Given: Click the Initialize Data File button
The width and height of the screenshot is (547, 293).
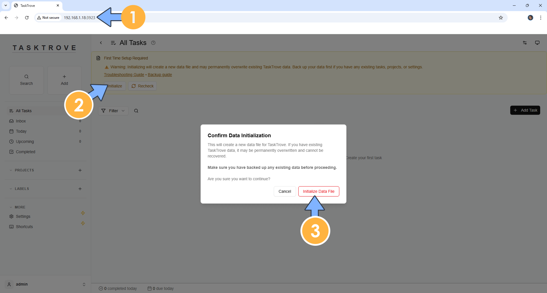Looking at the screenshot, I should click(319, 191).
